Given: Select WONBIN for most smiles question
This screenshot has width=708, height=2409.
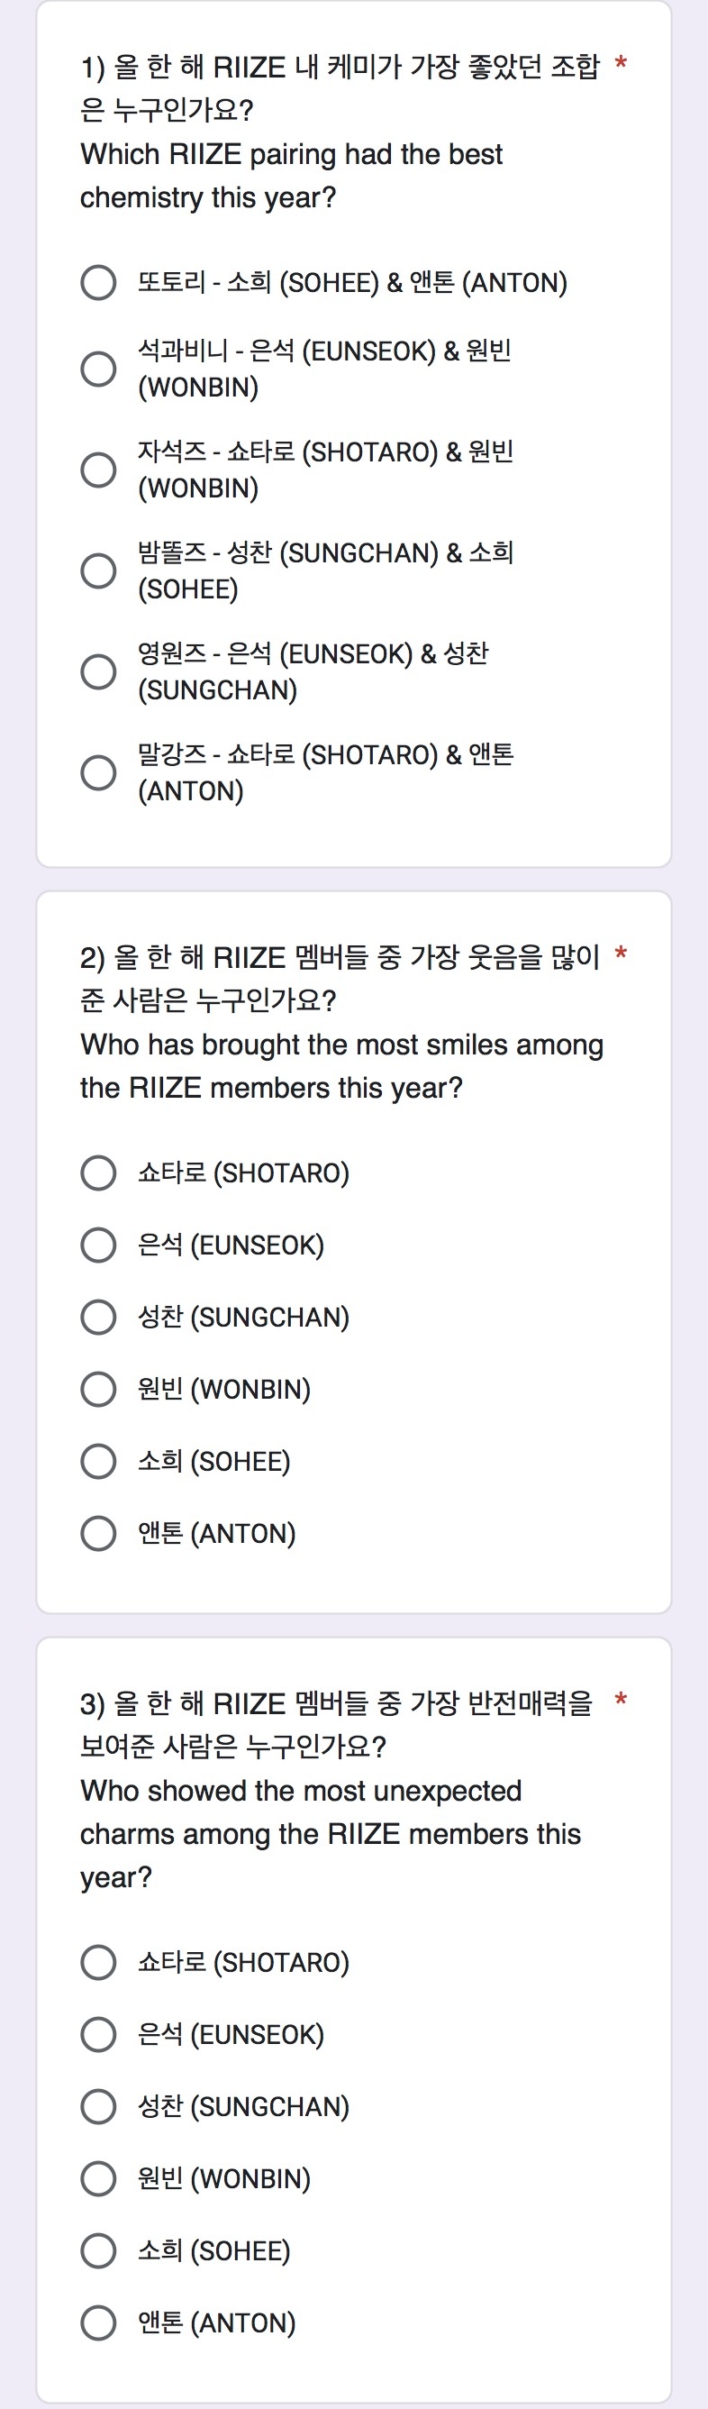Looking at the screenshot, I should 98,1389.
